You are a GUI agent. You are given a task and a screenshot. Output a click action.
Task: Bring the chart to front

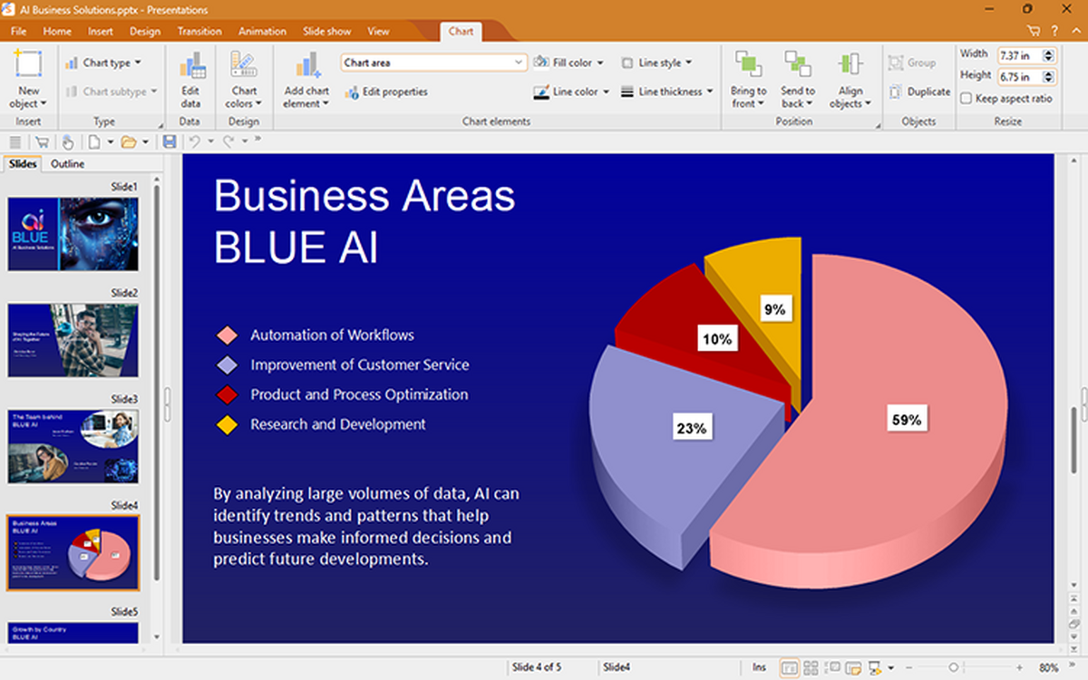(x=748, y=79)
